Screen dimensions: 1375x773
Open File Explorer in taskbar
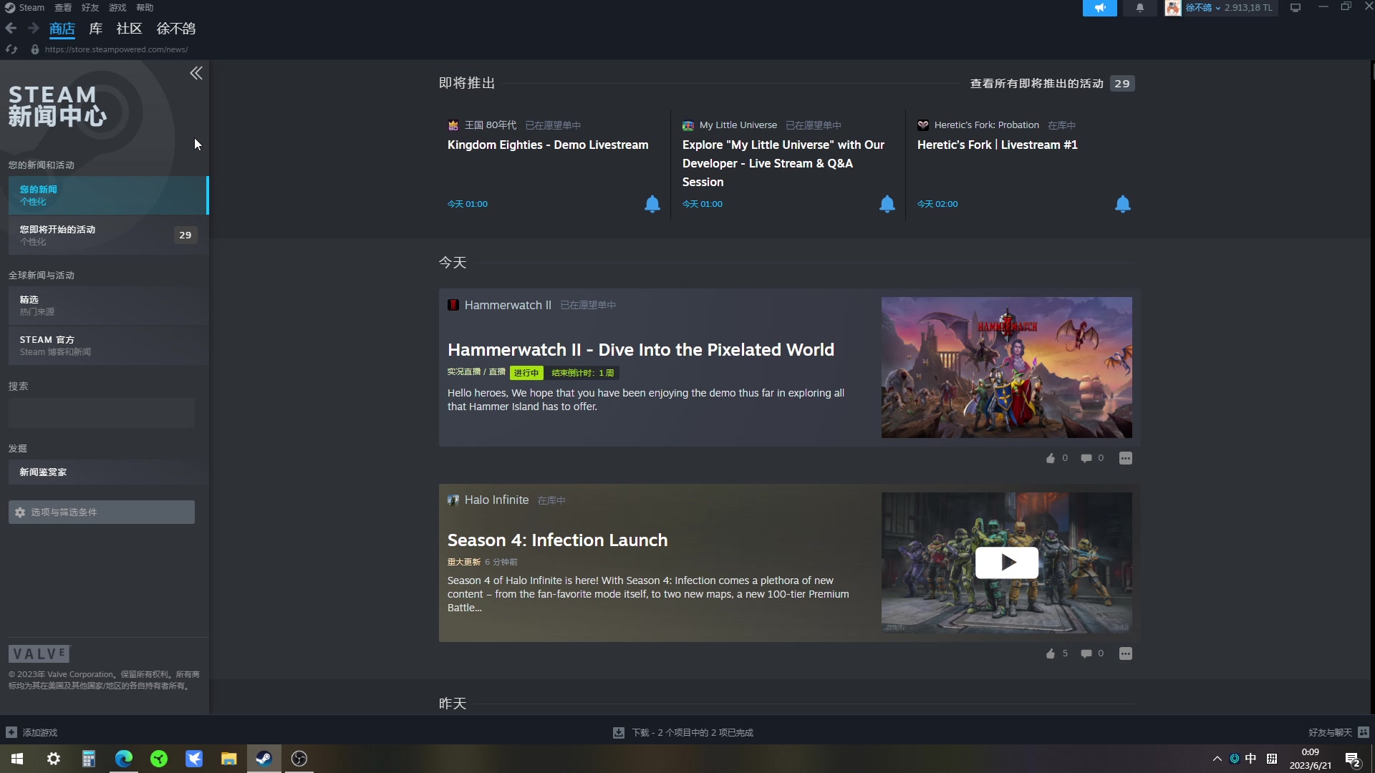[228, 759]
